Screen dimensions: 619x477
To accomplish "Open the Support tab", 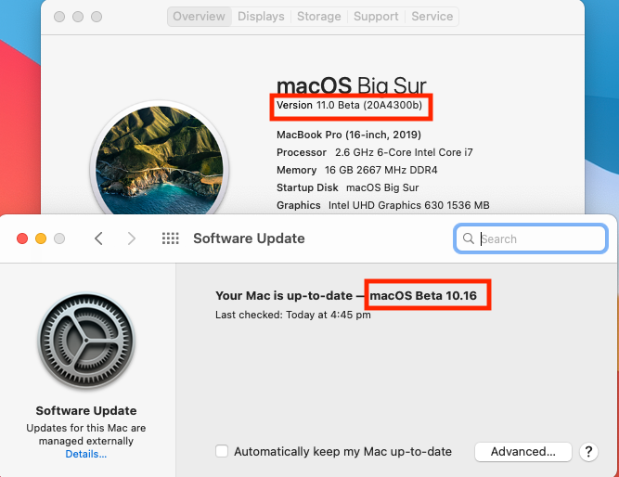I will (376, 17).
